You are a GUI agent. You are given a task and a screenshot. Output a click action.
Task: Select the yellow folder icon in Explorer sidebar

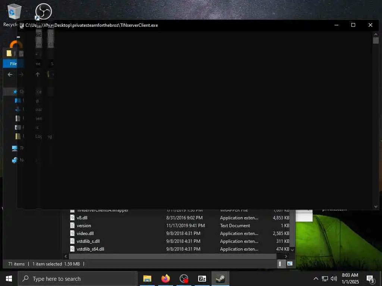point(18,136)
